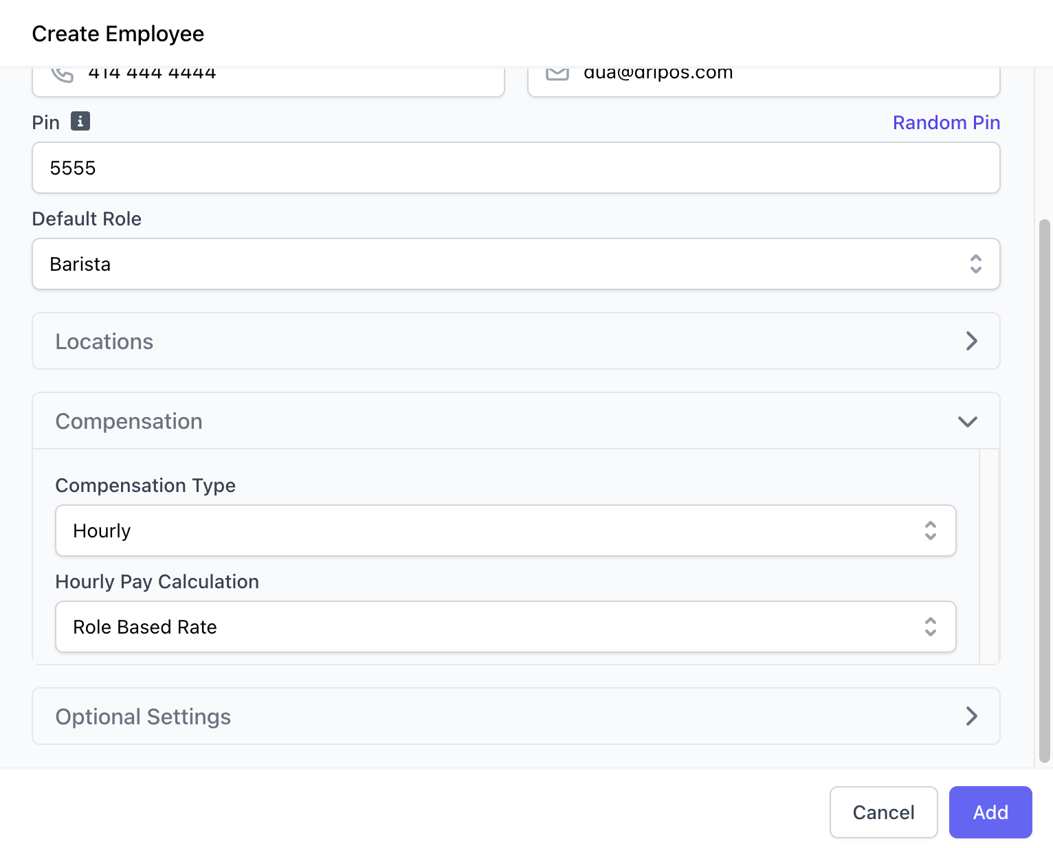Expand the Optional Settings section
1053x848 pixels.
(516, 716)
